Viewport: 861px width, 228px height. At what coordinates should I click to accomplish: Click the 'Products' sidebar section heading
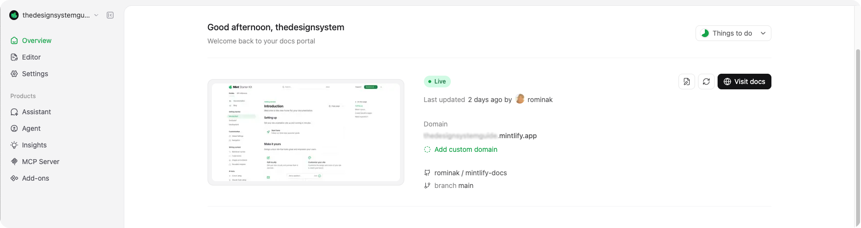23,96
